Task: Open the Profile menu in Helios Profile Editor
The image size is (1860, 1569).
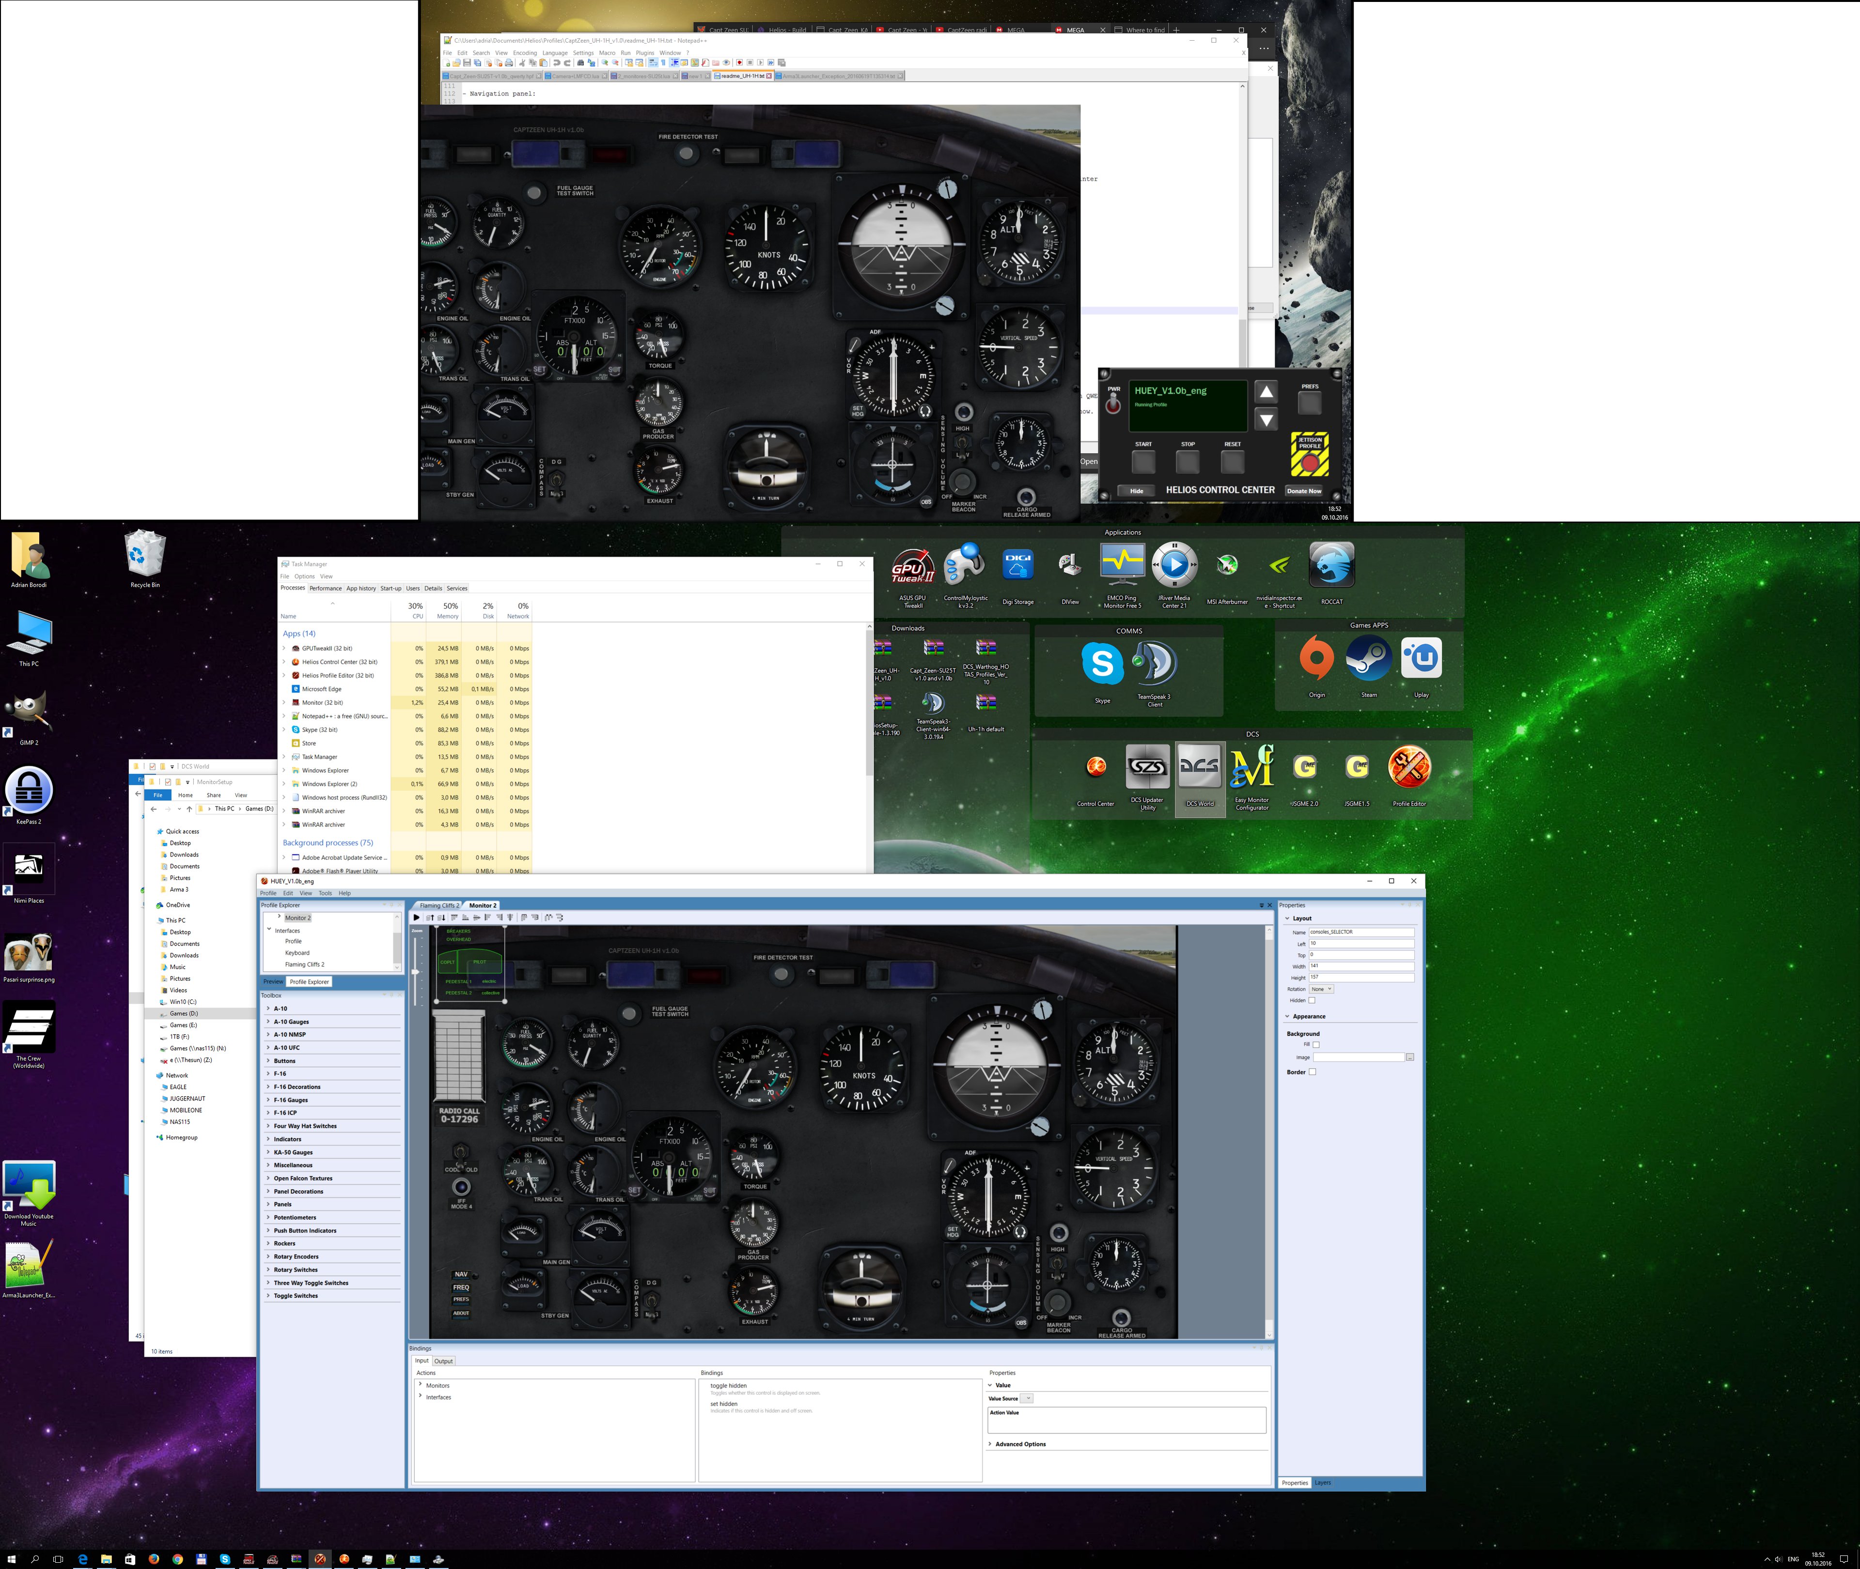Action: (x=268, y=893)
